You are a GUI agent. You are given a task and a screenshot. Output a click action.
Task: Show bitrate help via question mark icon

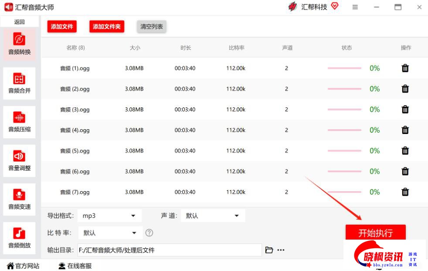pos(149,233)
